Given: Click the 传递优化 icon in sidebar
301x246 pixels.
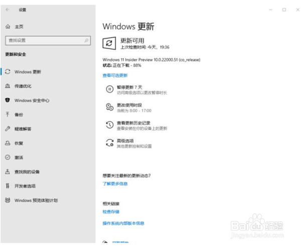Looking at the screenshot, I should coord(8,86).
